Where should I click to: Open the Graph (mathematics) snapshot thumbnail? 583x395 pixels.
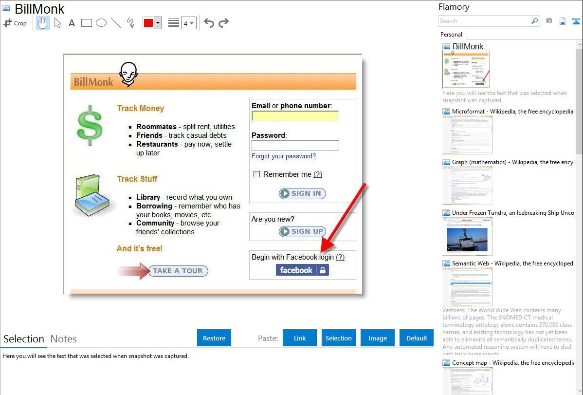tap(467, 186)
